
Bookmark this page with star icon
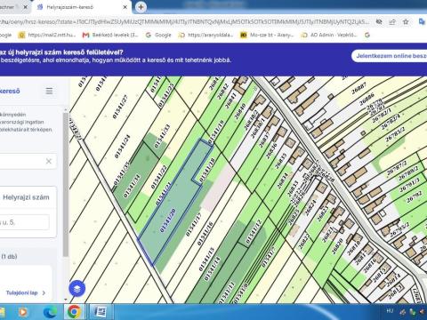406,22
